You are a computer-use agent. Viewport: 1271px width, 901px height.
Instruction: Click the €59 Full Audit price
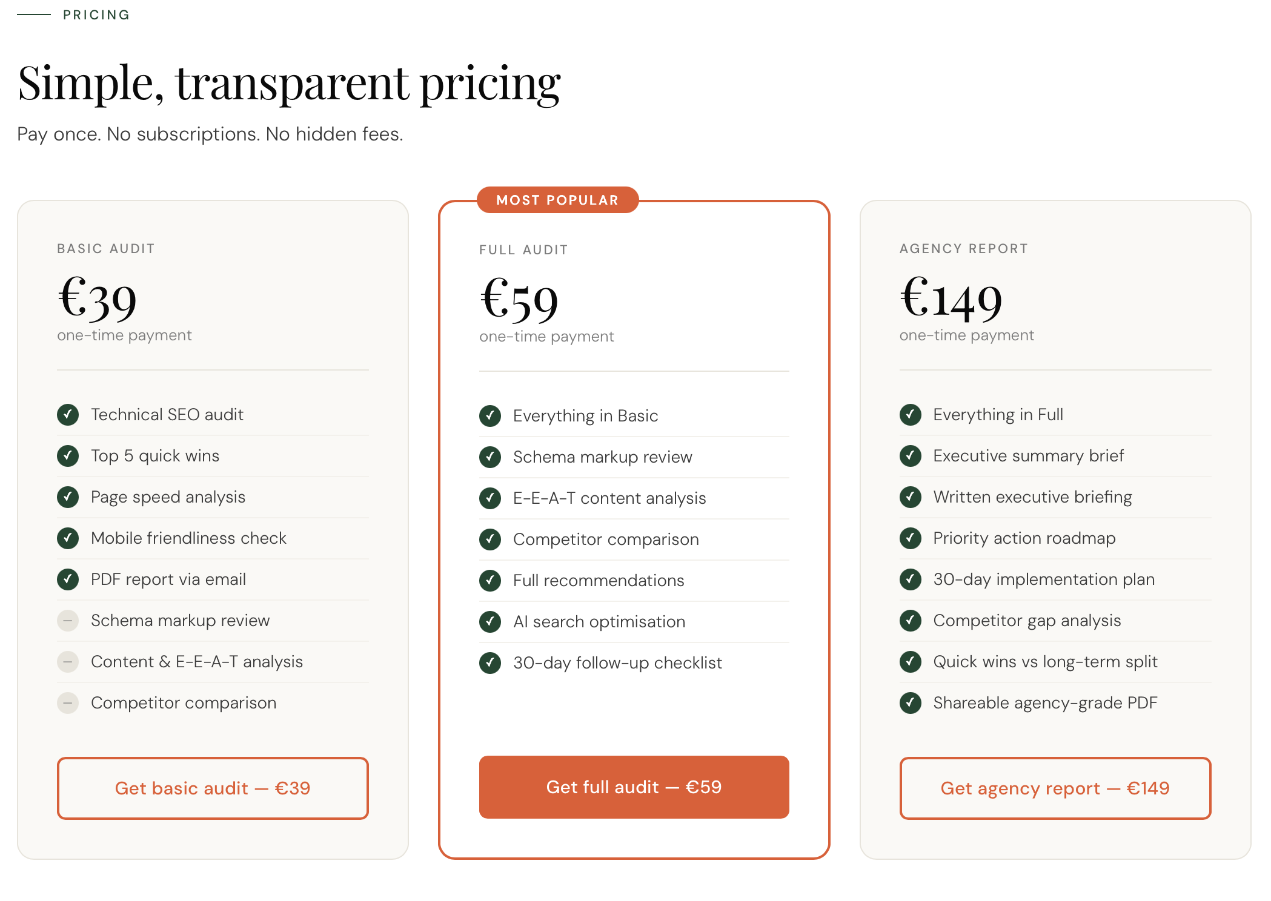tap(519, 301)
